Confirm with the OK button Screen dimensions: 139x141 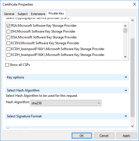coord(82,136)
